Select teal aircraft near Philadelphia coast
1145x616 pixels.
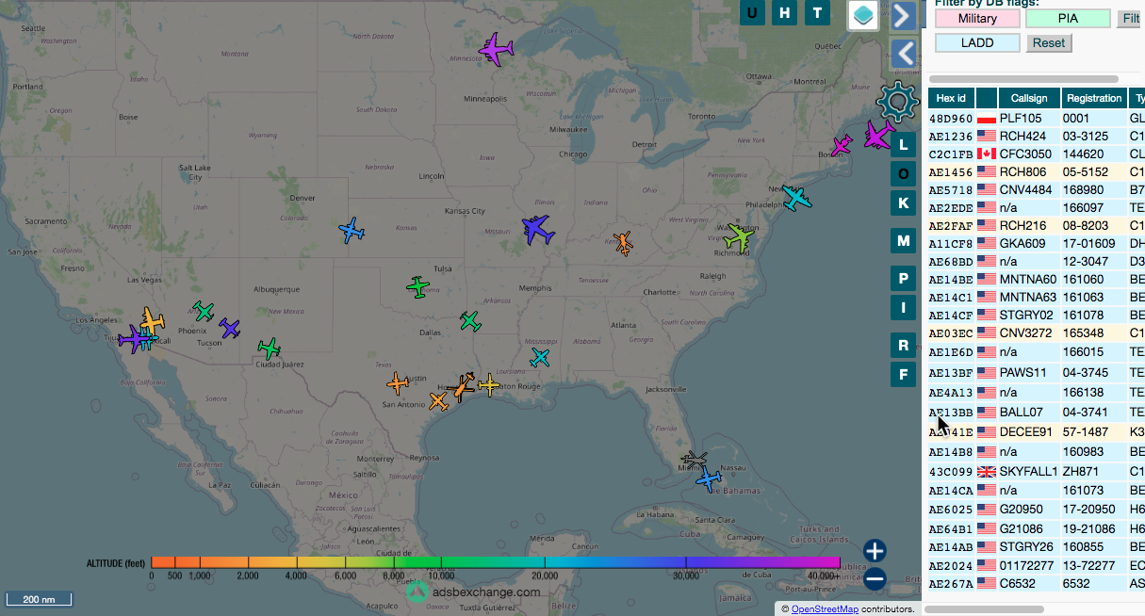coord(795,197)
